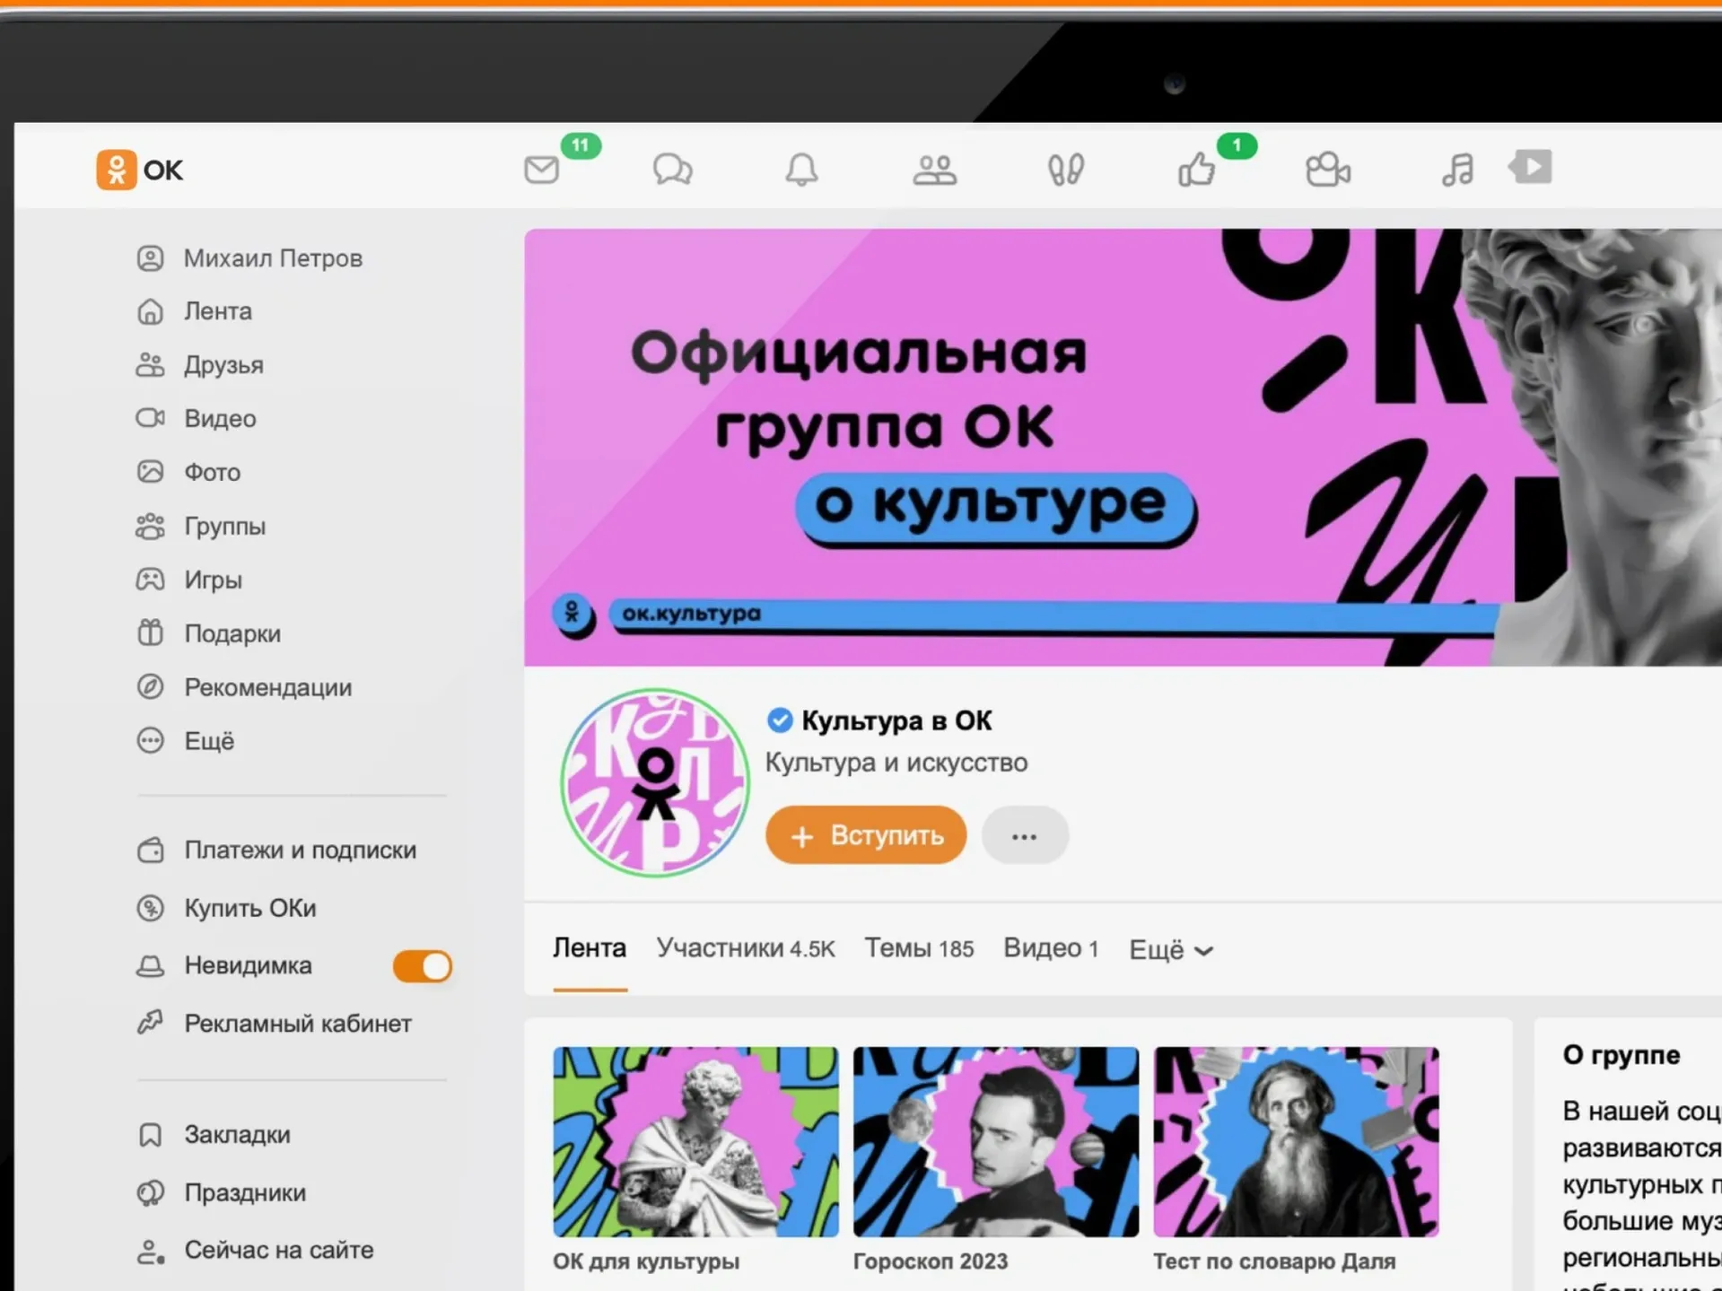Click the Официальная группа ОК cover banner
This screenshot has height=1291, width=1722.
click(1123, 447)
